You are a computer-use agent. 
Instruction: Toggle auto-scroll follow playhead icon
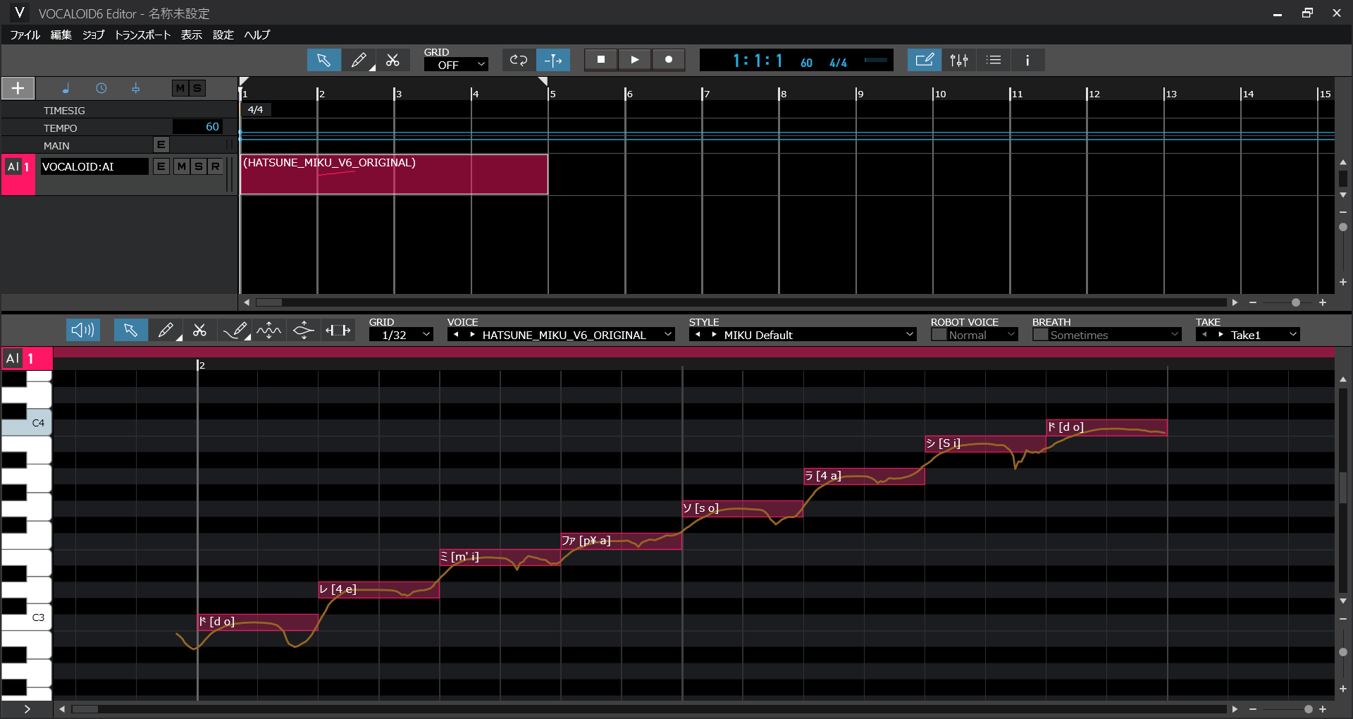[553, 60]
